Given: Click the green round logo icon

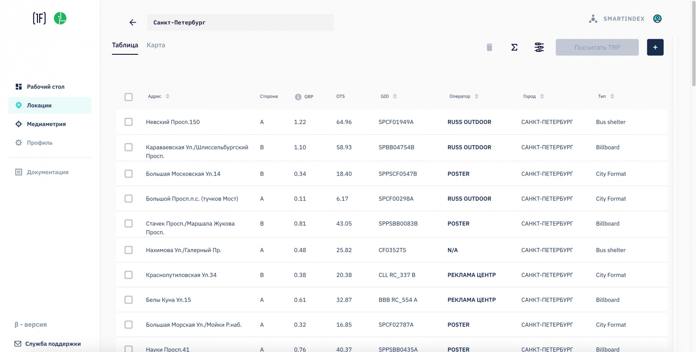Looking at the screenshot, I should [x=60, y=18].
